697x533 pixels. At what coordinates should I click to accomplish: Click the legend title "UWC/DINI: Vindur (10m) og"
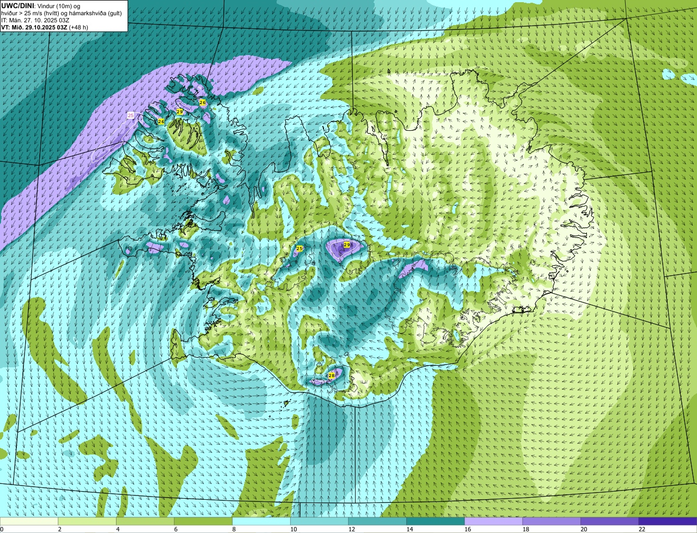(x=41, y=5)
